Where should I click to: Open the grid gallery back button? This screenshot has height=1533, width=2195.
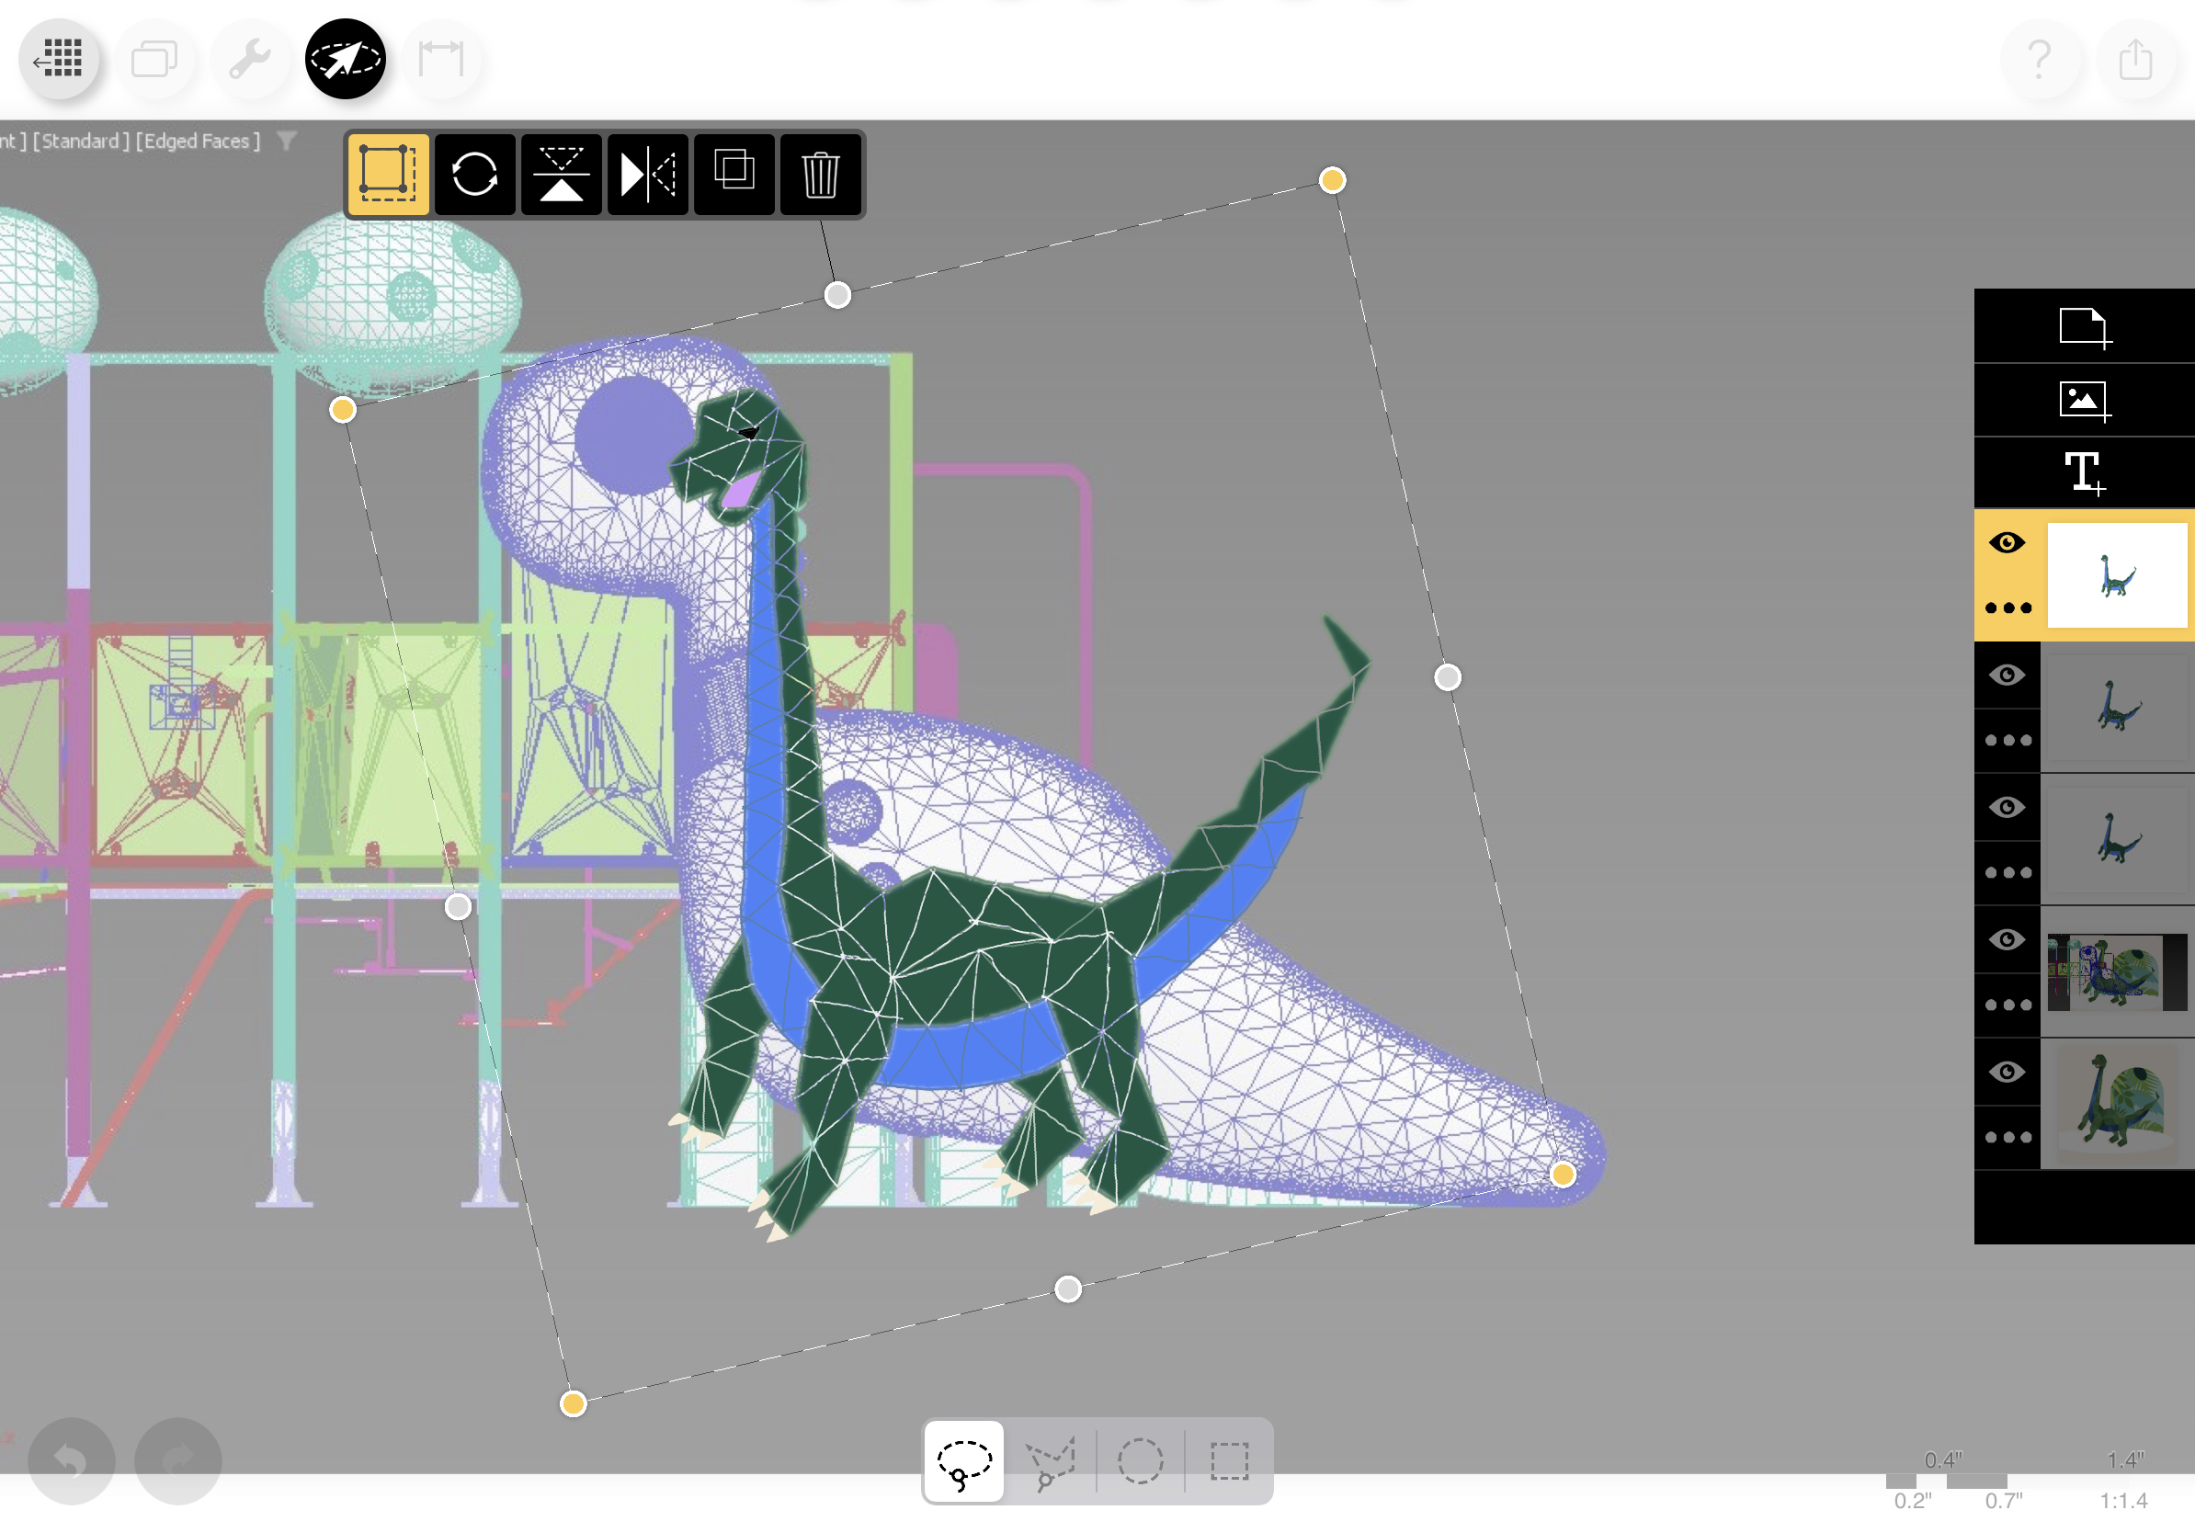point(59,59)
